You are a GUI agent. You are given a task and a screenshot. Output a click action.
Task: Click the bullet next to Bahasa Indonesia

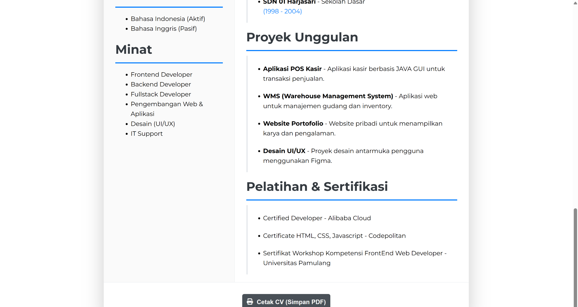[127, 19]
